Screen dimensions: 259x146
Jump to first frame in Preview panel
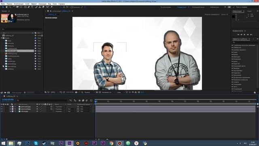coord(238,34)
